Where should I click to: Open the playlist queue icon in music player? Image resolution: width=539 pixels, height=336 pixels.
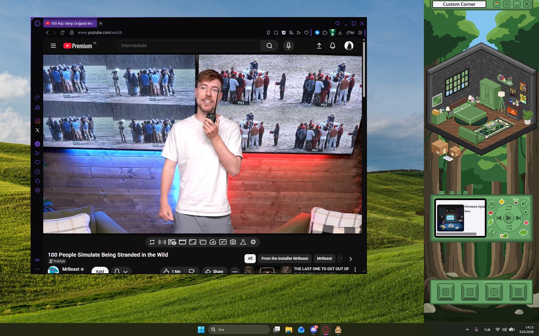(492, 204)
